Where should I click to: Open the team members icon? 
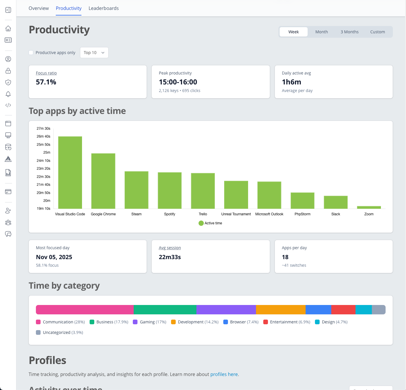pos(8,222)
